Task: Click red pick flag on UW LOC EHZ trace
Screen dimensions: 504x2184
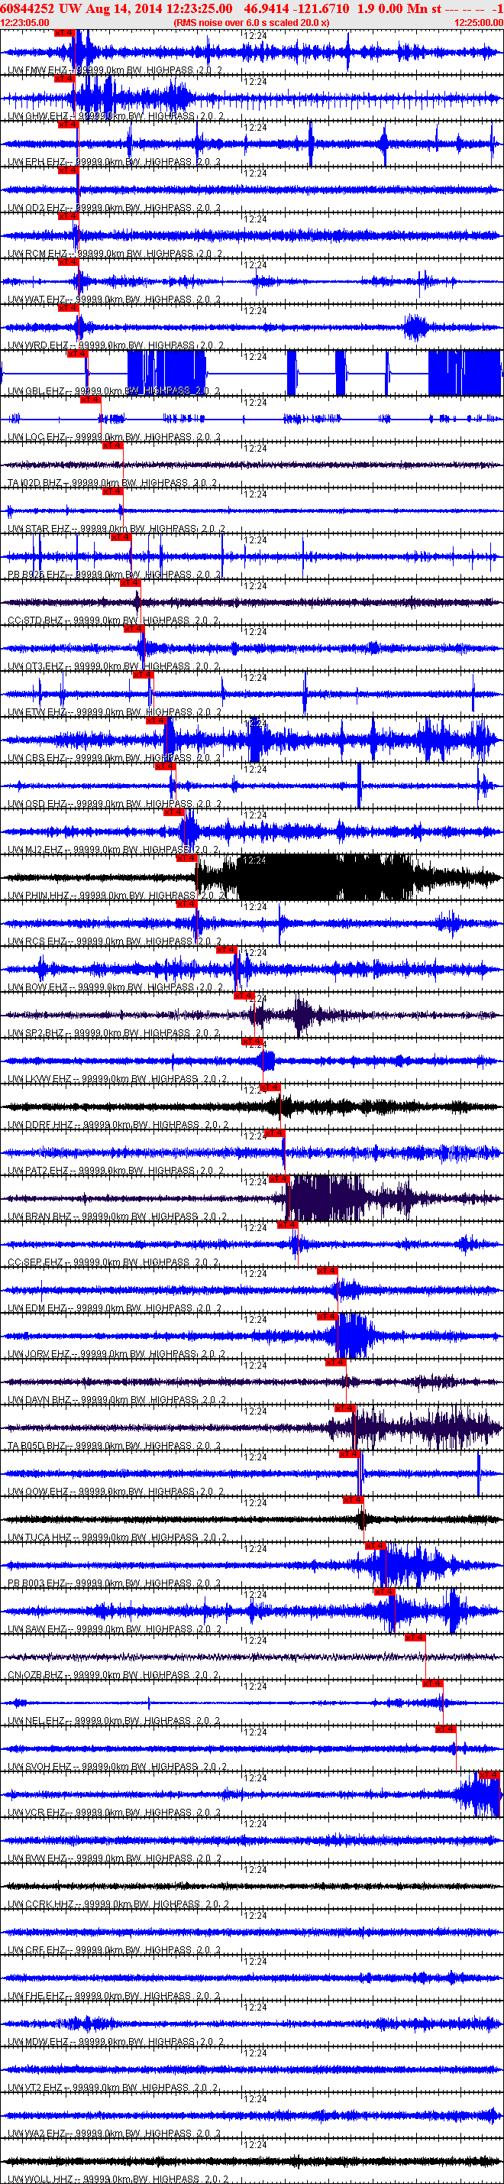Action: (x=91, y=400)
